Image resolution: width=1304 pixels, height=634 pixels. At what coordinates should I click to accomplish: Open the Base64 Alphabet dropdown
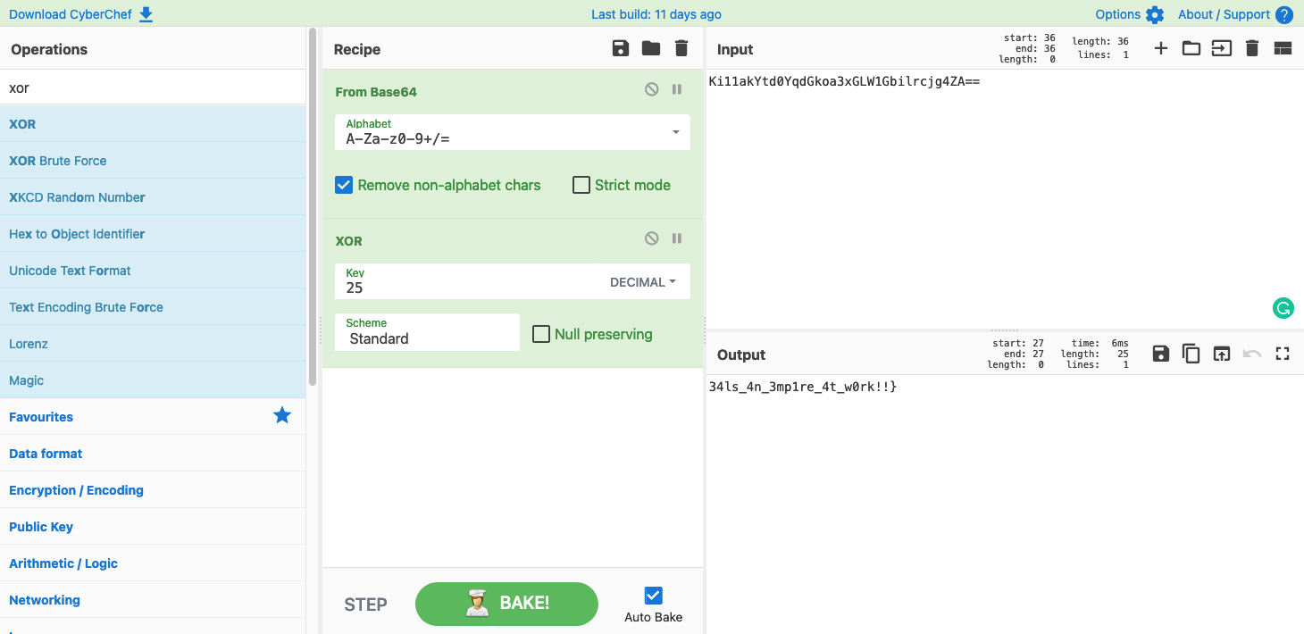click(676, 132)
